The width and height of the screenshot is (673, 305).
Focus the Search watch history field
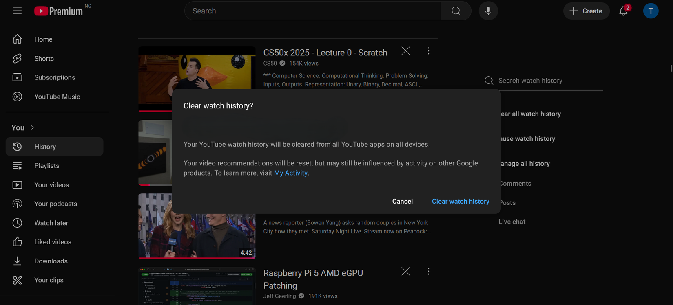pos(550,81)
